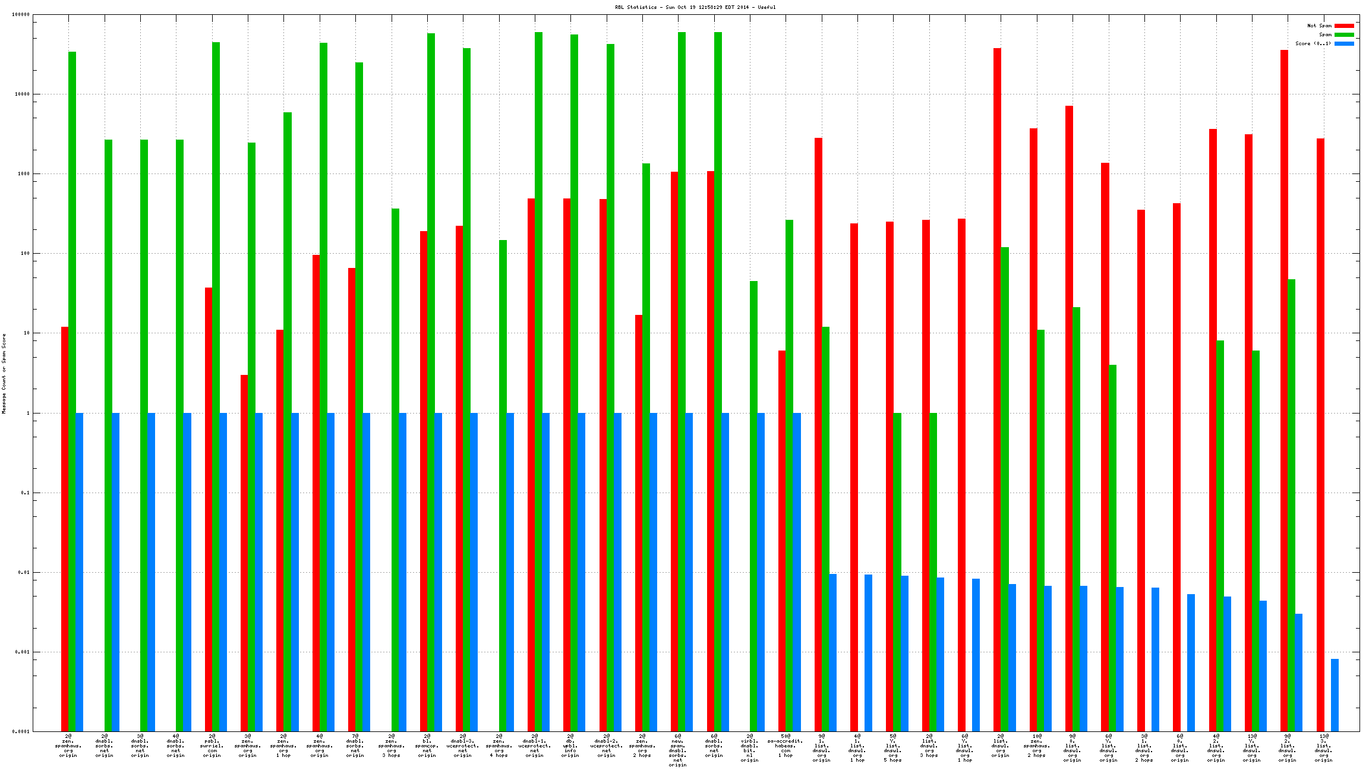Click the db.wpbl.info origin x-axis label

pos(570,746)
